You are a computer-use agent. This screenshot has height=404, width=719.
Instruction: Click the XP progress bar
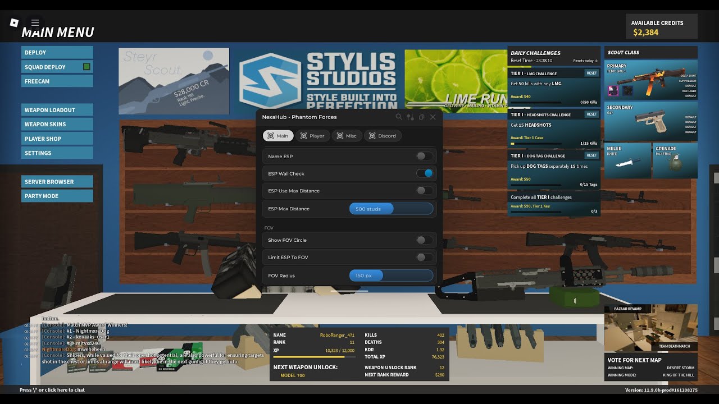coord(313,357)
